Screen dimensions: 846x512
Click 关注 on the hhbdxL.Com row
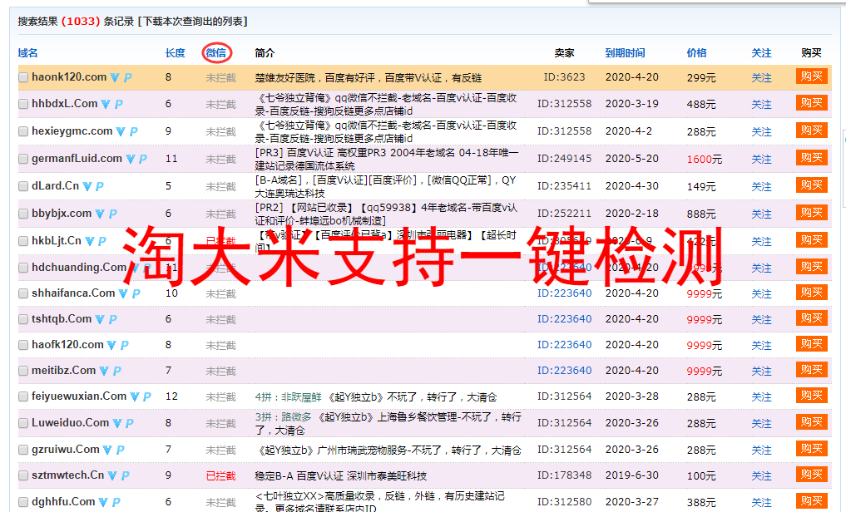(x=761, y=103)
